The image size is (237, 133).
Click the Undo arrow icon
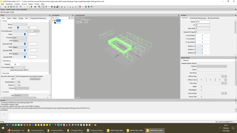(24, 7)
